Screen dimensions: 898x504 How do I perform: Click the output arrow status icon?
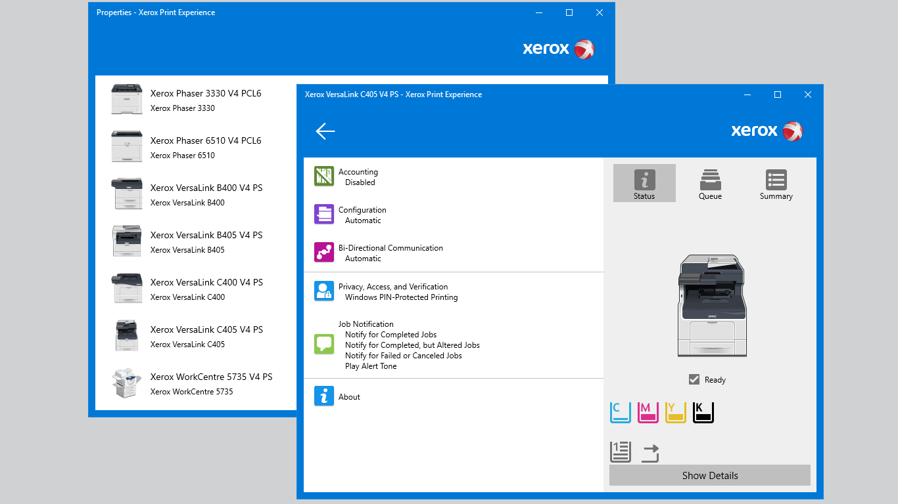tap(650, 453)
